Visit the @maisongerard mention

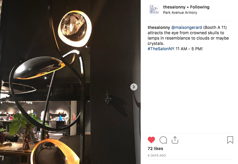(187, 27)
